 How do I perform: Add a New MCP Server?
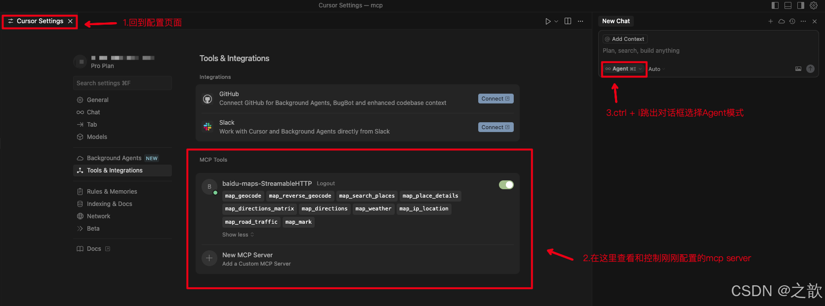click(x=358, y=259)
